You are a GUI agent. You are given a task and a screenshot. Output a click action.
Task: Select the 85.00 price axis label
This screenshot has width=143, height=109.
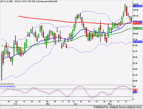point(135,69)
